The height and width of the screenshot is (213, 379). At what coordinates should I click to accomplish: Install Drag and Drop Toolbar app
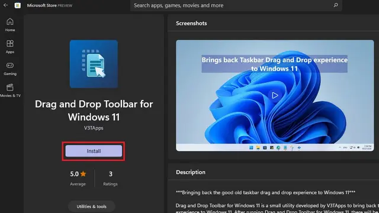point(94,151)
